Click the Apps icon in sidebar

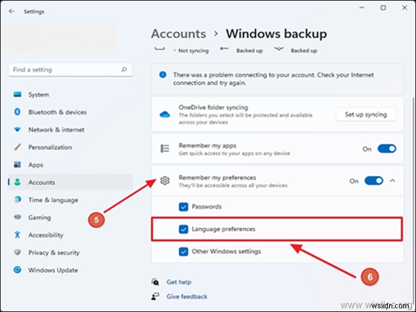18,165
